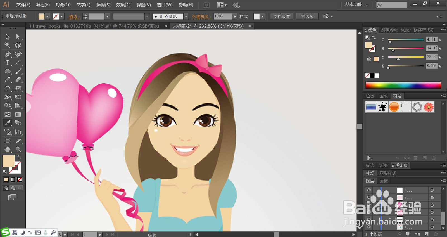The height and width of the screenshot is (237, 447).
Task: Activate the Shape Builder tool
Action: 8,106
